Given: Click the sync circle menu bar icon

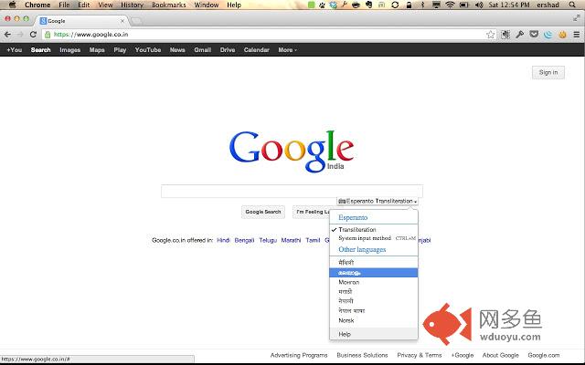Looking at the screenshot, I should coord(395,5).
